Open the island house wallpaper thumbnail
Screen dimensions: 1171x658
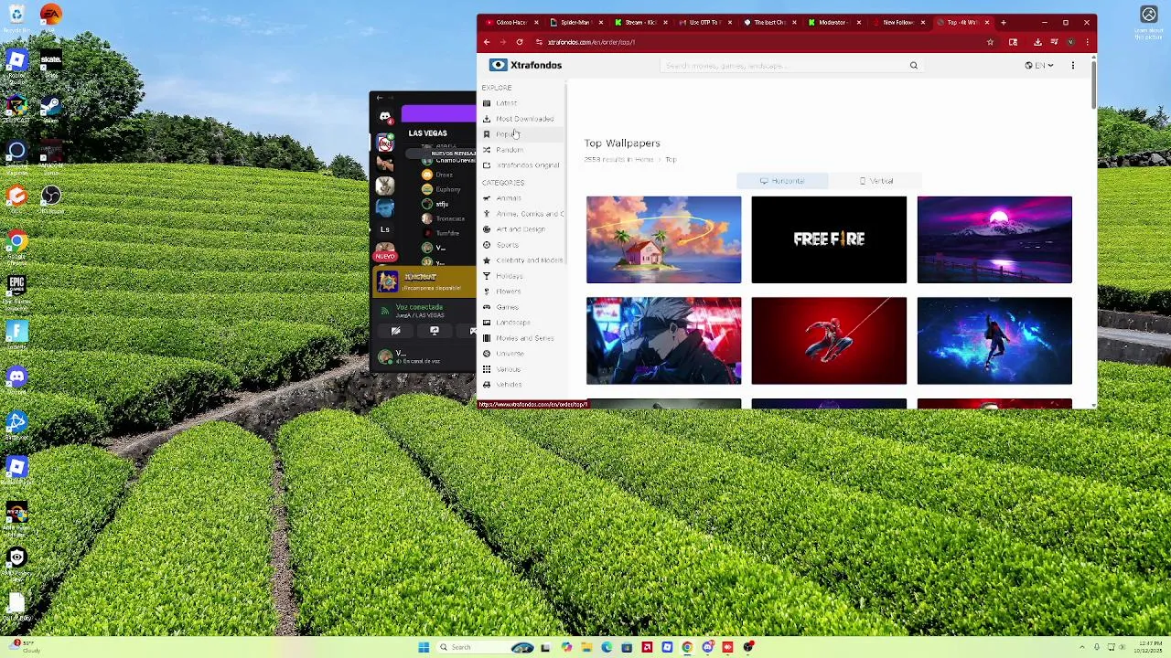pos(664,239)
